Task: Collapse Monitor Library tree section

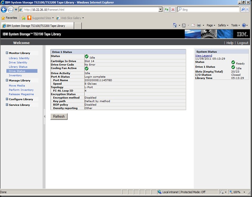Action: pos(7,53)
